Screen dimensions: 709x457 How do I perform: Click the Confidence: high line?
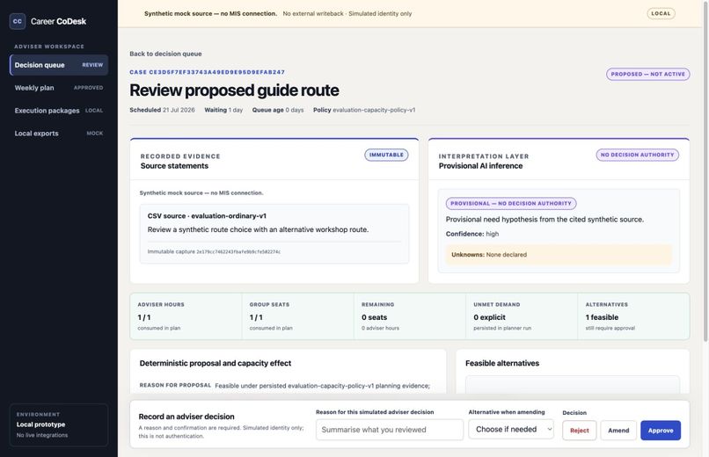click(472, 234)
